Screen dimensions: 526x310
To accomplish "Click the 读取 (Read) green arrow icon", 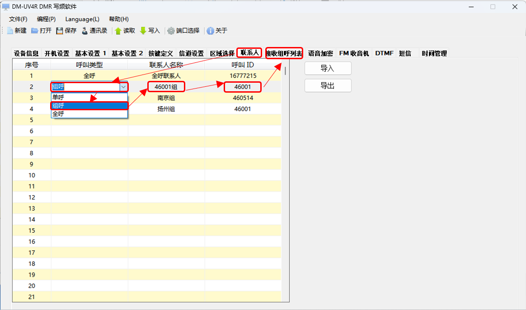I will pyautogui.click(x=118, y=31).
